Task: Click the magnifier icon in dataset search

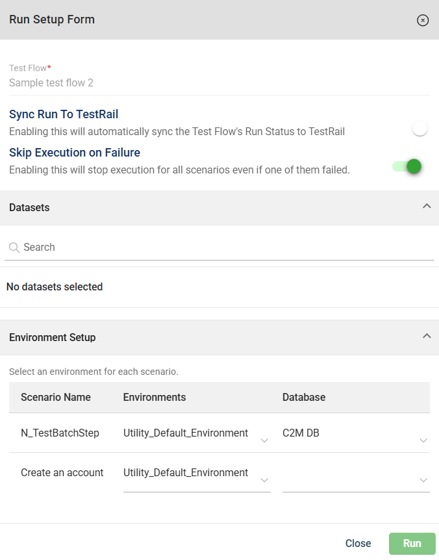Action: coord(14,248)
